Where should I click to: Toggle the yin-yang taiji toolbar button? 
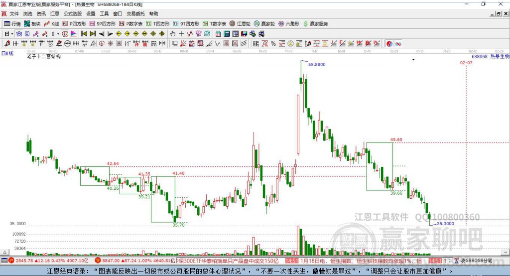pos(389,44)
